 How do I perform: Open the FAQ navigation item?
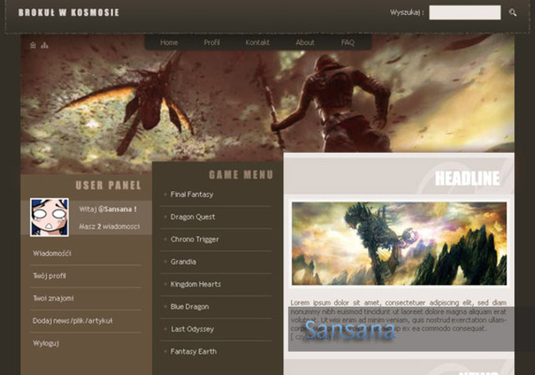point(348,43)
